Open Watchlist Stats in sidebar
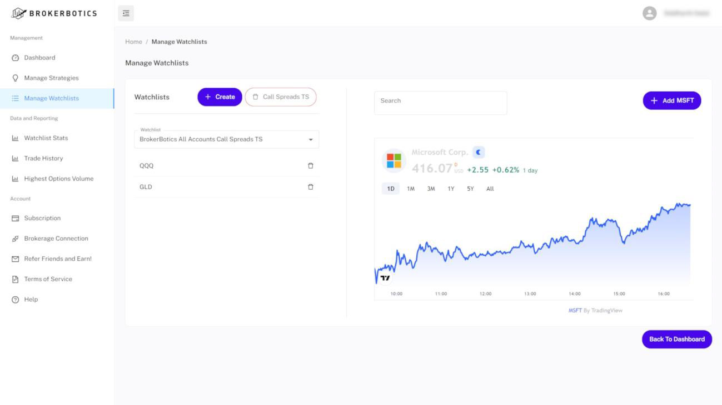This screenshot has height=405, width=722. coord(46,138)
